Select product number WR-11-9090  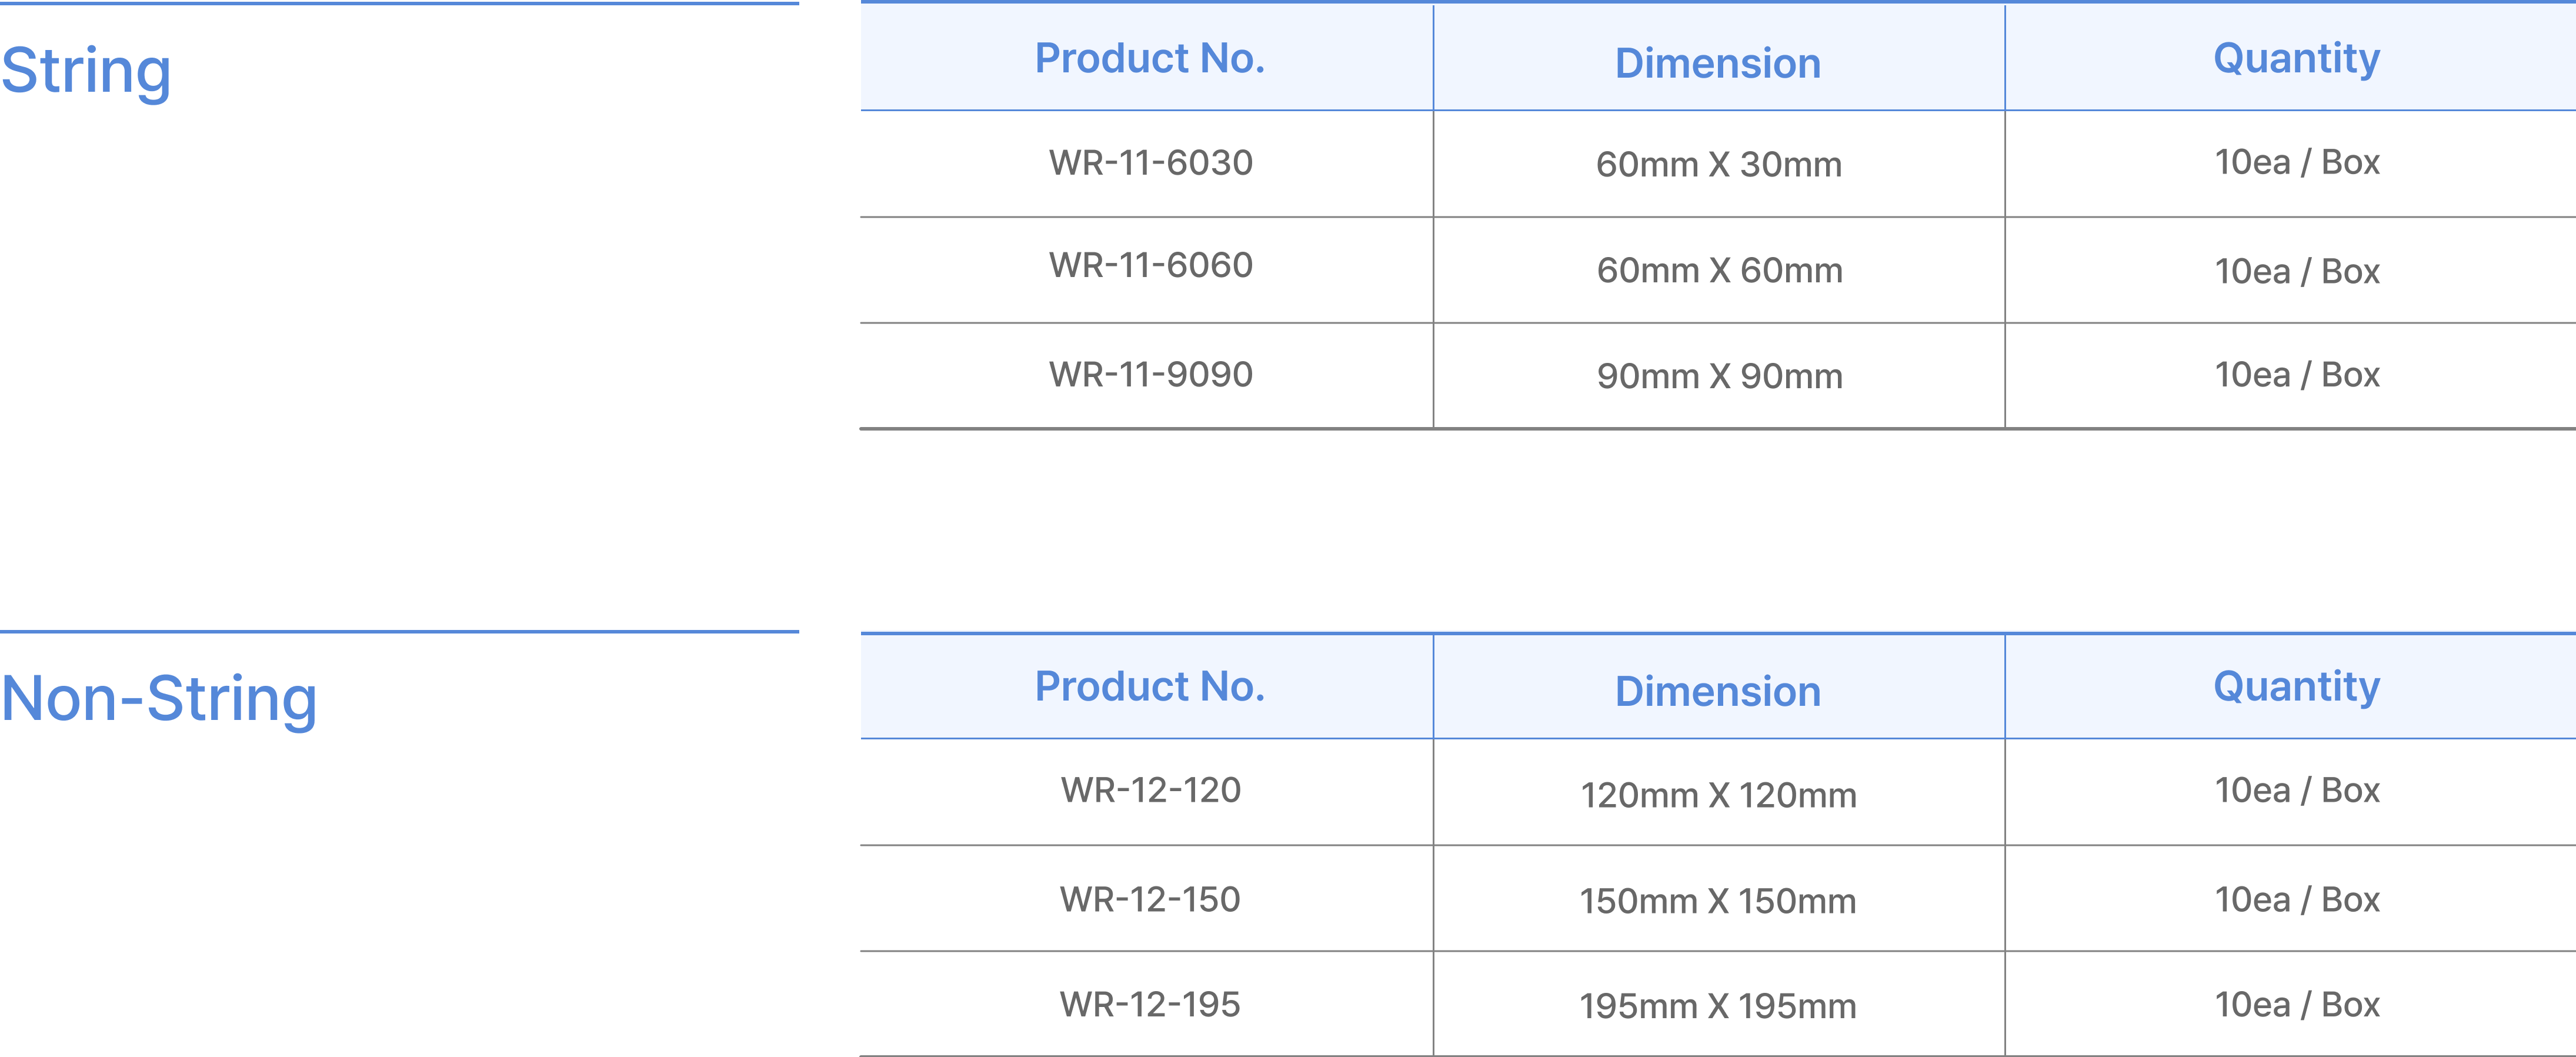1150,375
